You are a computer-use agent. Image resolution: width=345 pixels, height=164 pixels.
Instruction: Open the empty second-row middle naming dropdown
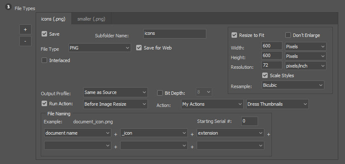click(154, 146)
